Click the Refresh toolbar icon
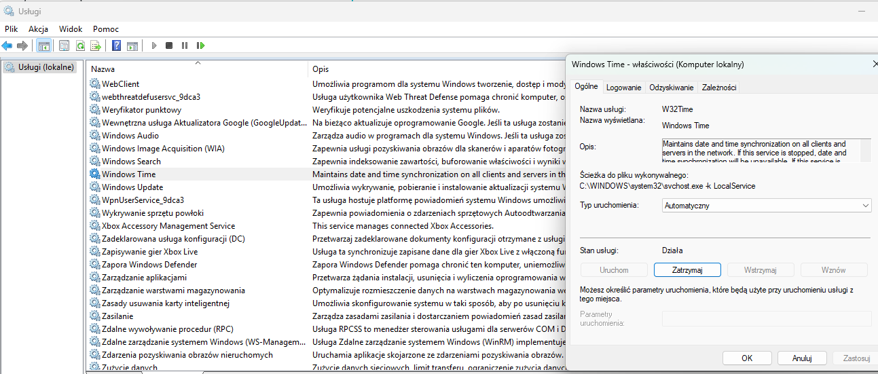The image size is (878, 374). click(80, 45)
